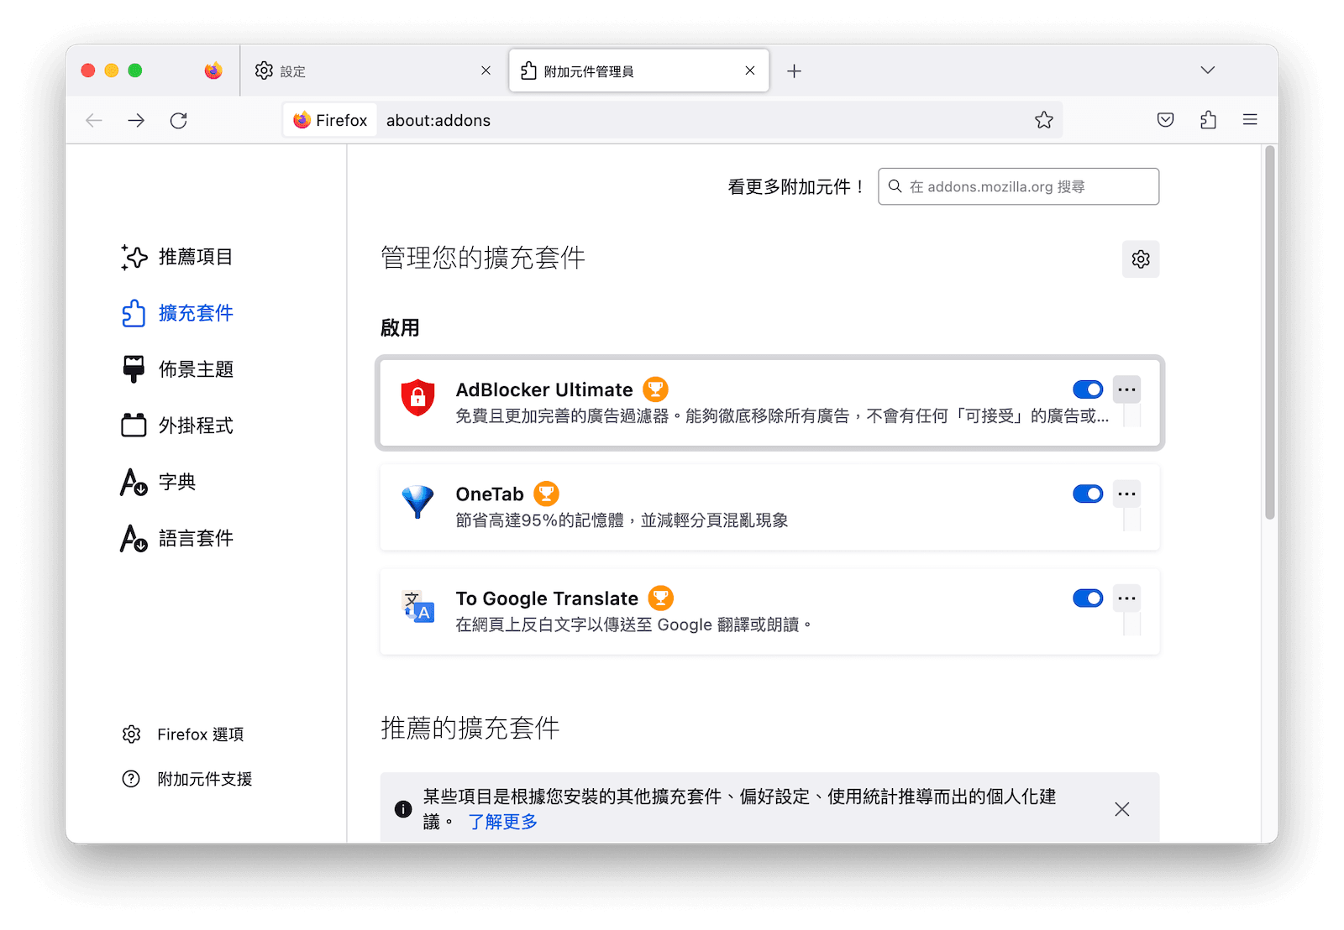This screenshot has width=1344, height=930.
Task: Click the 看更多附加元件！ label
Action: [x=796, y=186]
